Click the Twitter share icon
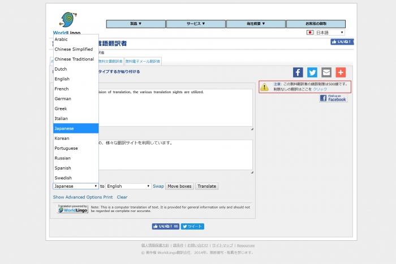Screen dimensions: 396x264 click(x=312, y=72)
